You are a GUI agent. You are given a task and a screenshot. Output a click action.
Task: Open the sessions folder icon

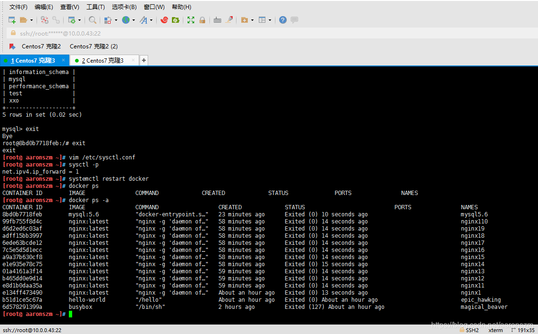[23, 20]
